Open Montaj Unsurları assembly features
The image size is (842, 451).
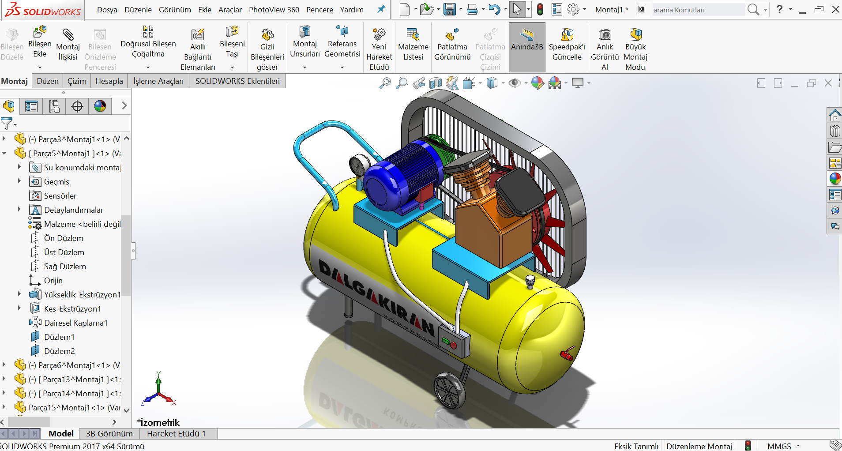click(305, 42)
